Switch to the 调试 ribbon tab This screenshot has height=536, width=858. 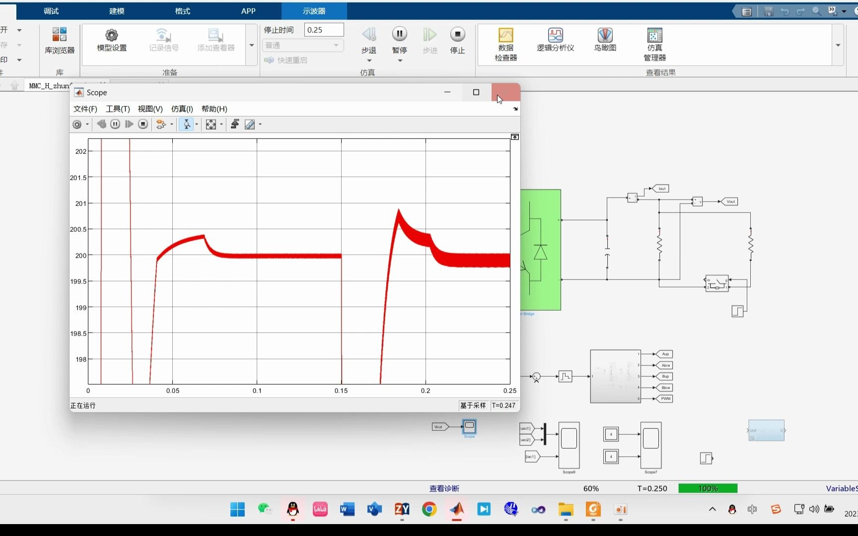click(51, 11)
